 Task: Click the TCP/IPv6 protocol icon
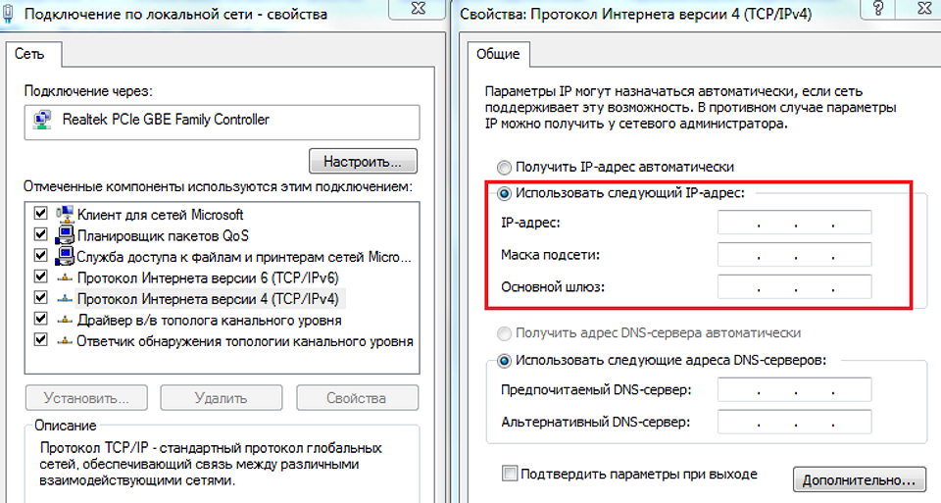pos(65,277)
